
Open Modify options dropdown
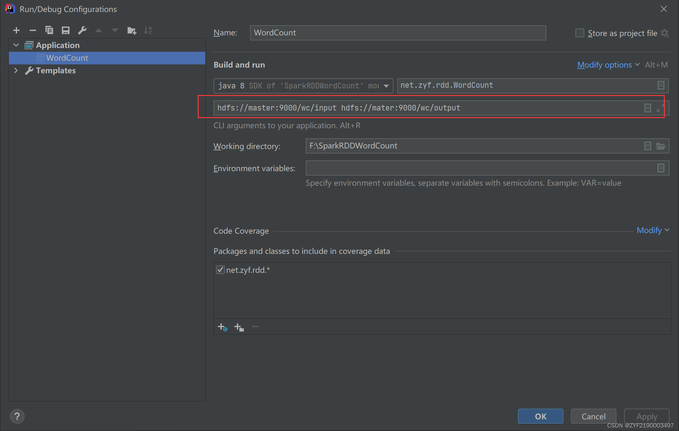click(604, 65)
